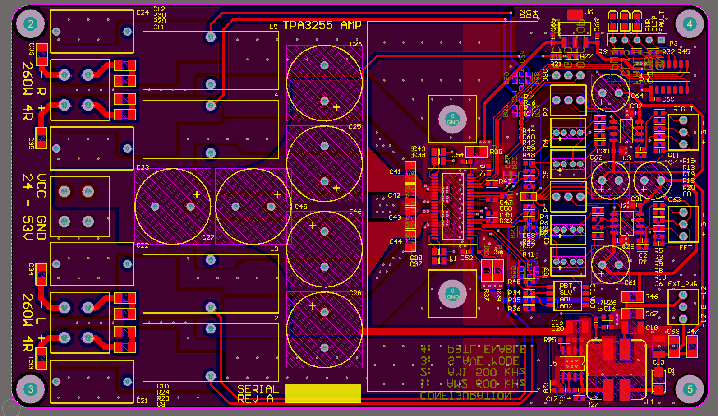The height and width of the screenshot is (416, 718).
Task: Select inductor L2 footprint
Action: pos(211,352)
